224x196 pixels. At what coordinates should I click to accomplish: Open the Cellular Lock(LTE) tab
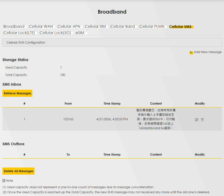[x=19, y=33]
